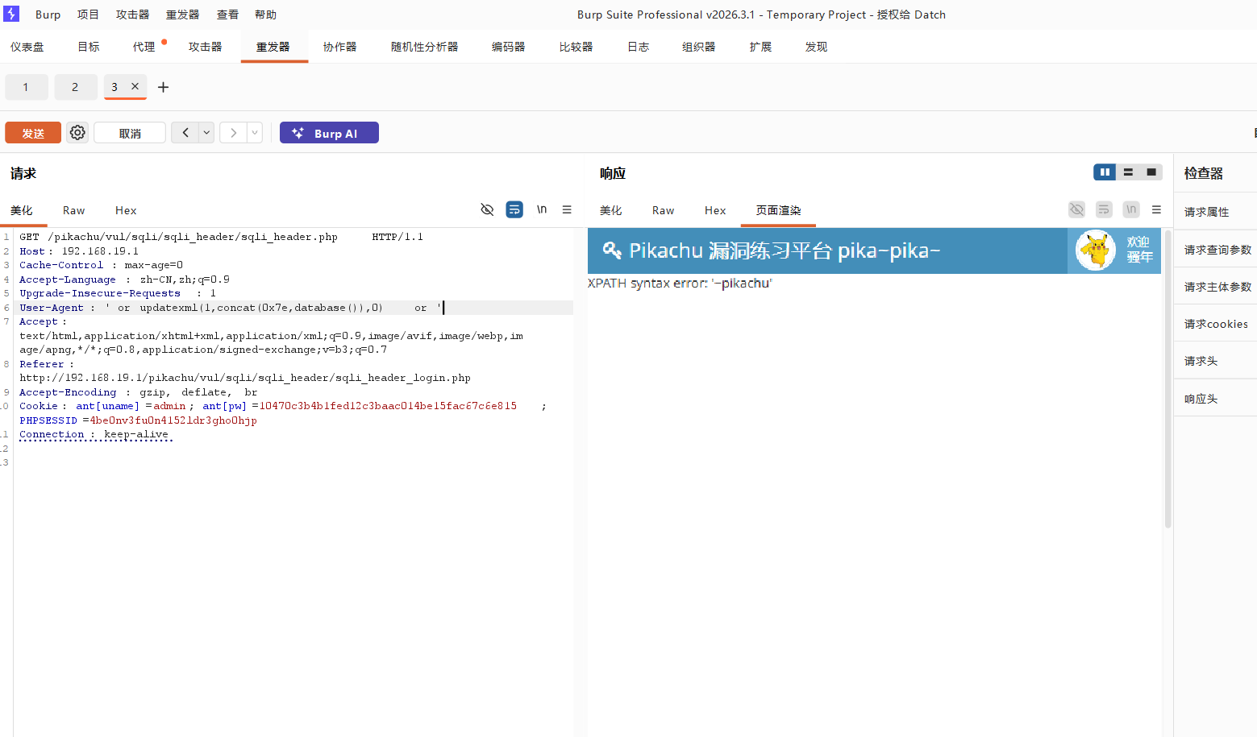The height and width of the screenshot is (737, 1257).
Task: Open the 帮助 menu
Action: [x=265, y=14]
